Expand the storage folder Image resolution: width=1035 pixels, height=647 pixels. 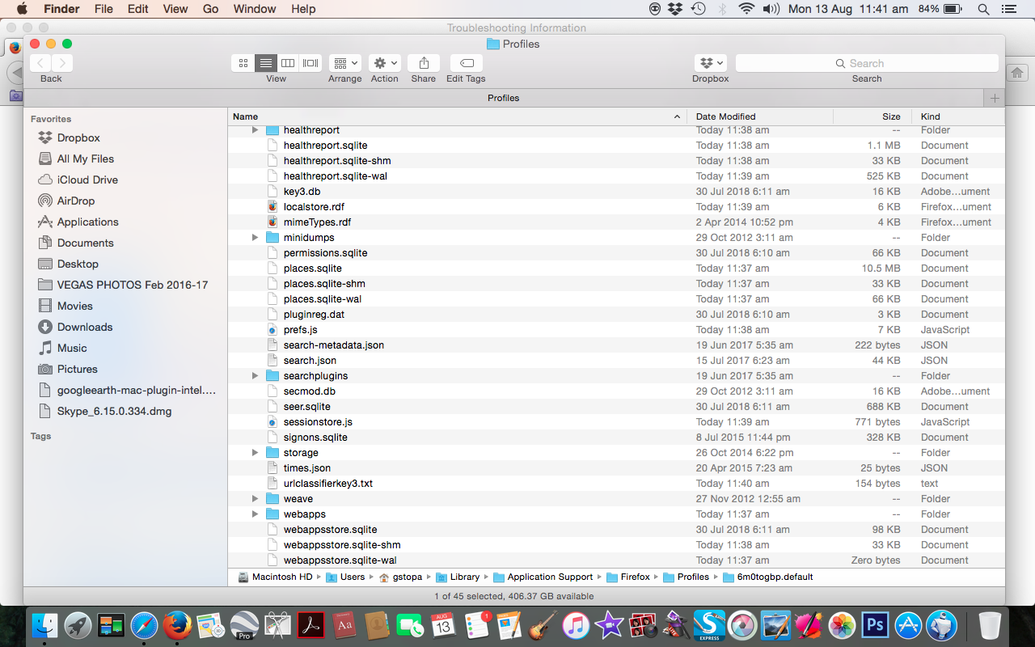tap(255, 453)
